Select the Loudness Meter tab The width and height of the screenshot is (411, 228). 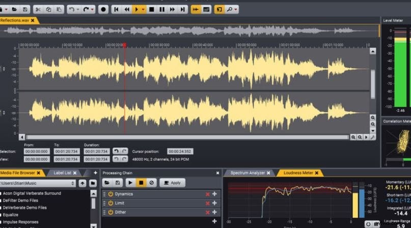[298, 173]
